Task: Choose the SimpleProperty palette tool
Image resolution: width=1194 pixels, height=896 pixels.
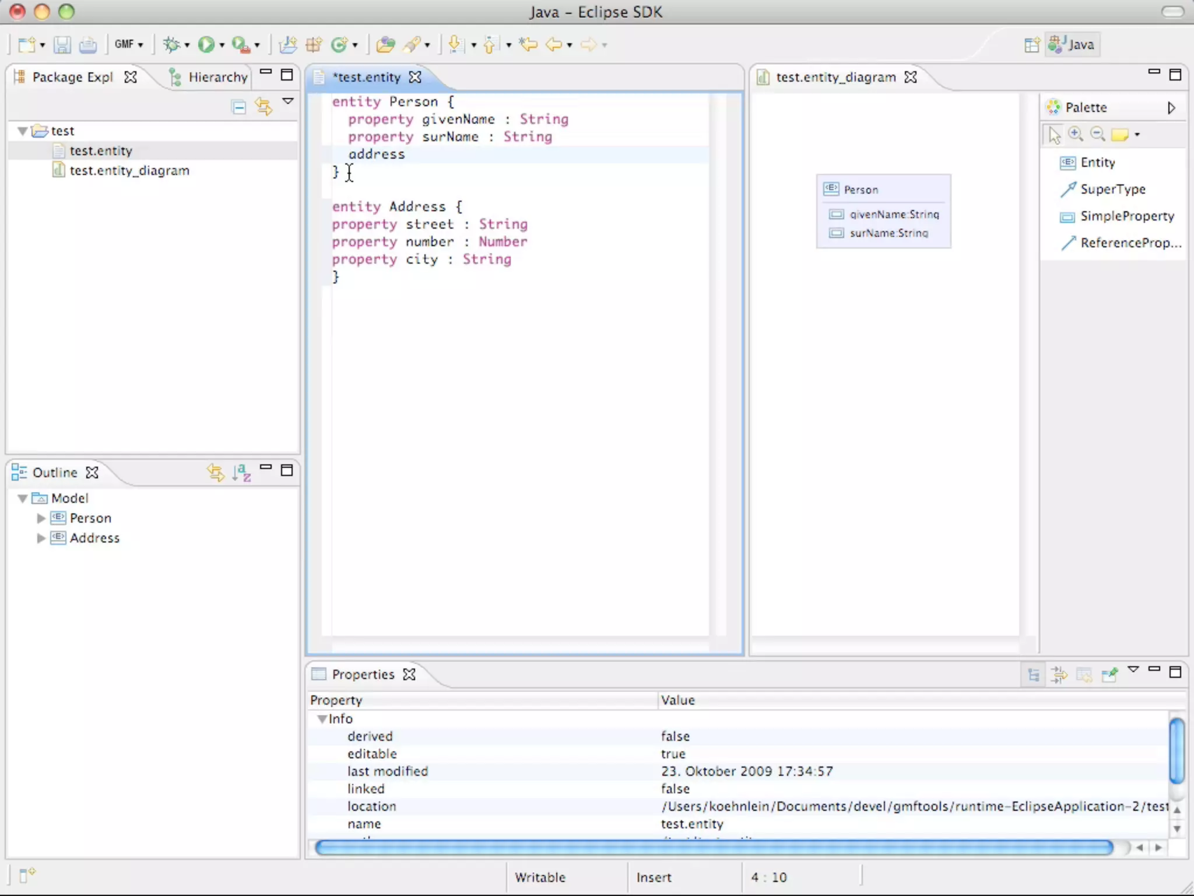Action: coord(1126,216)
